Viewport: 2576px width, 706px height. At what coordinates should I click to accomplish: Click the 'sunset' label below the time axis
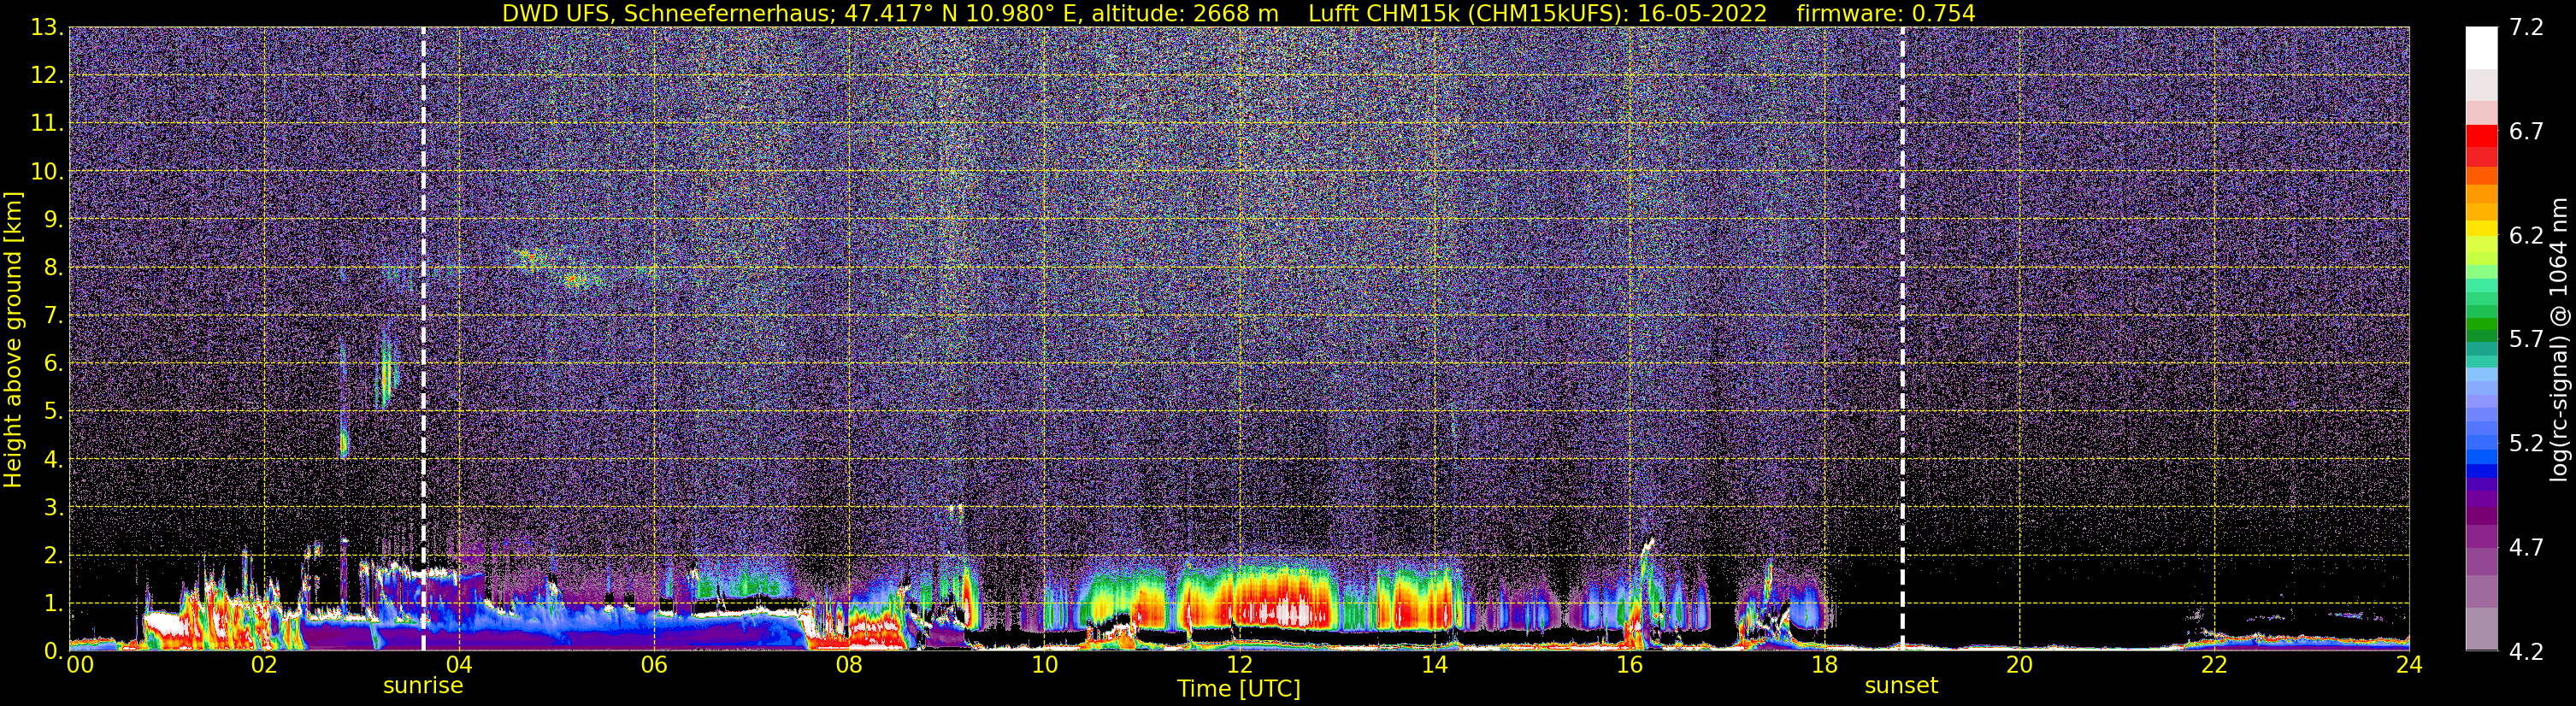click(1901, 686)
